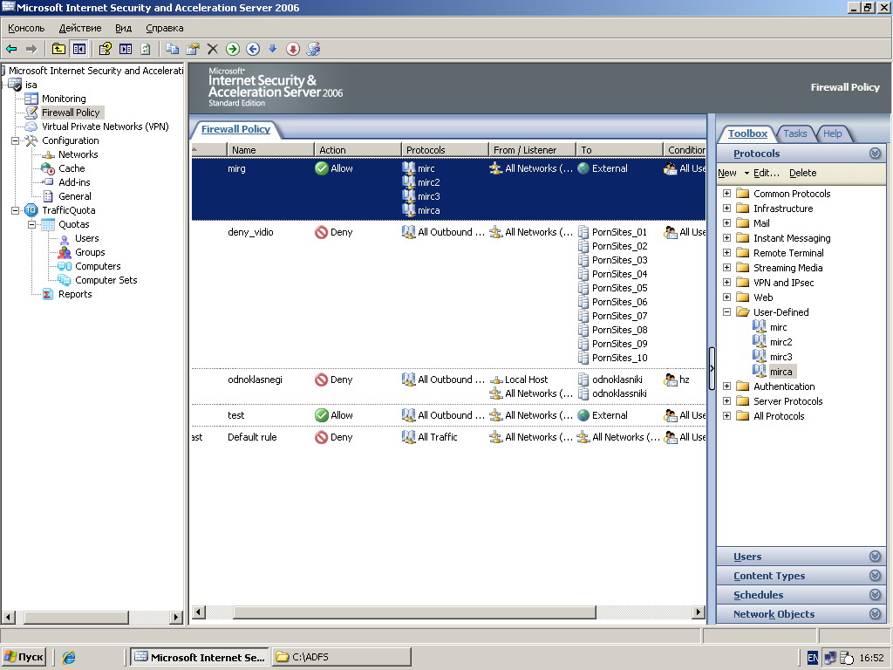Screen dimensions: 893x670
Task: Switch to the Tasks tab
Action: [x=795, y=133]
